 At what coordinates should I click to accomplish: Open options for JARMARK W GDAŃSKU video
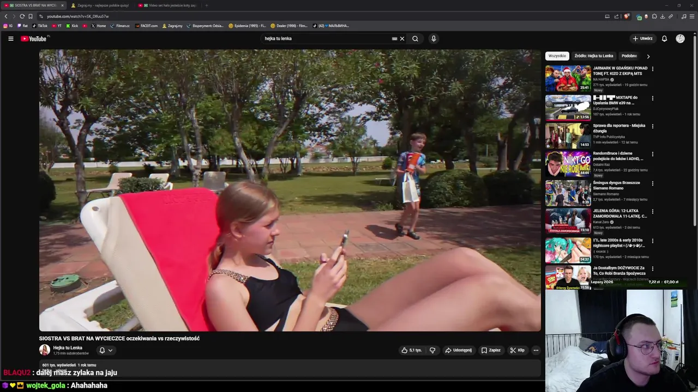(x=652, y=69)
